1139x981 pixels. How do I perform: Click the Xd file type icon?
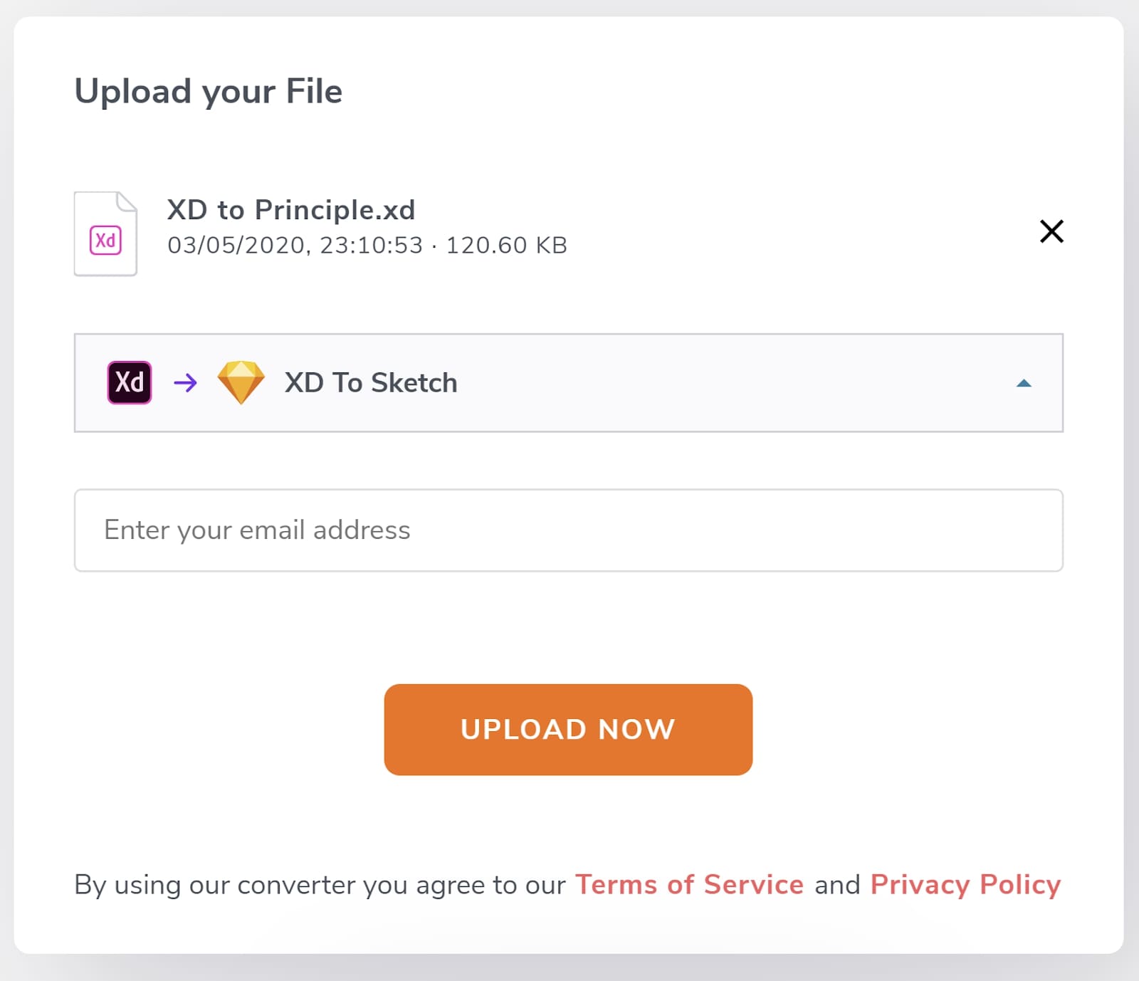pyautogui.click(x=105, y=241)
